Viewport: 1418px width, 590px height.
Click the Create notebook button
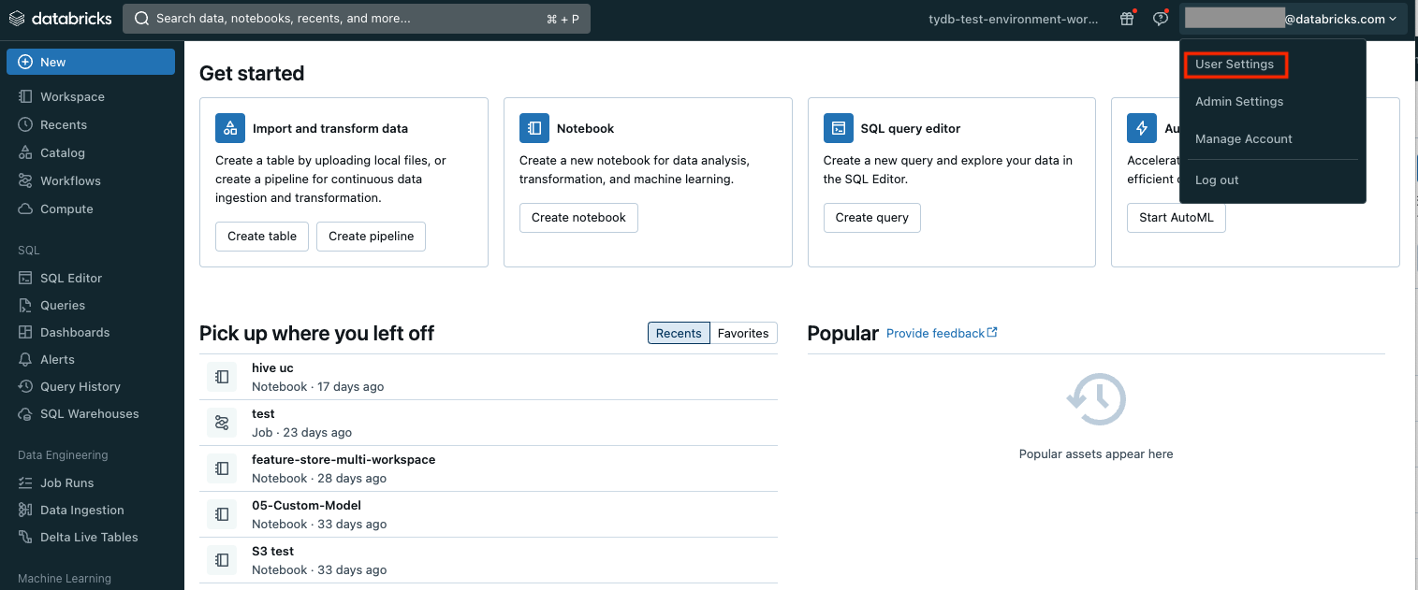[577, 217]
